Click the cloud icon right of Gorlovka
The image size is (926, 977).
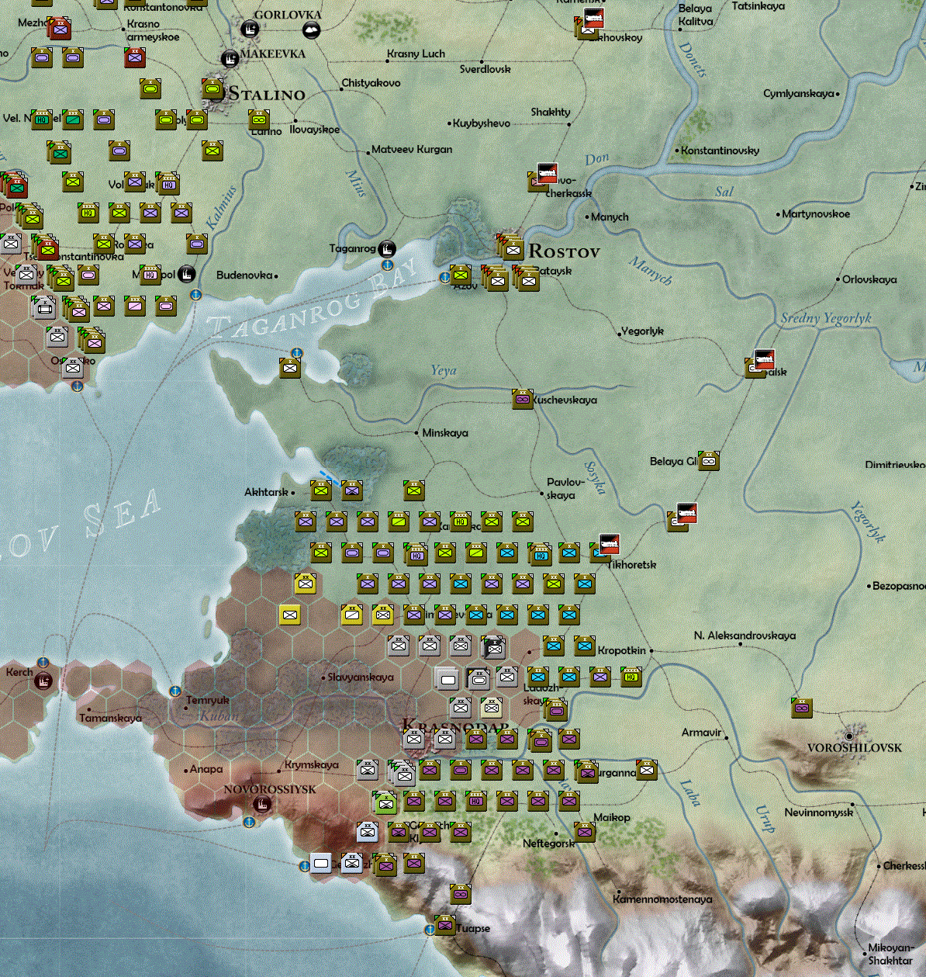tap(311, 30)
